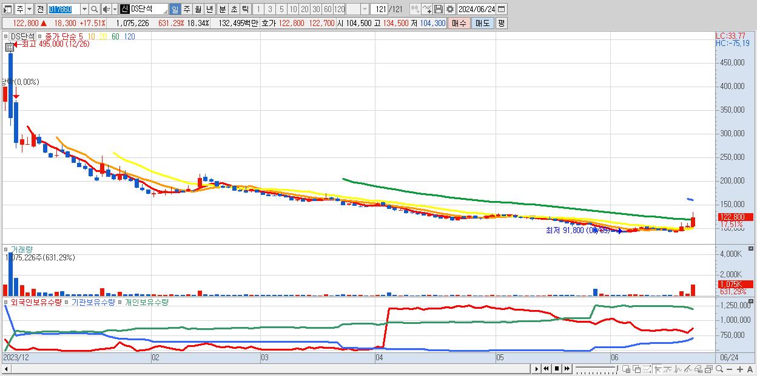This screenshot has width=757, height=376.
Task: Click the magnifier zoom icon at bottom
Action: pyautogui.click(x=719, y=369)
